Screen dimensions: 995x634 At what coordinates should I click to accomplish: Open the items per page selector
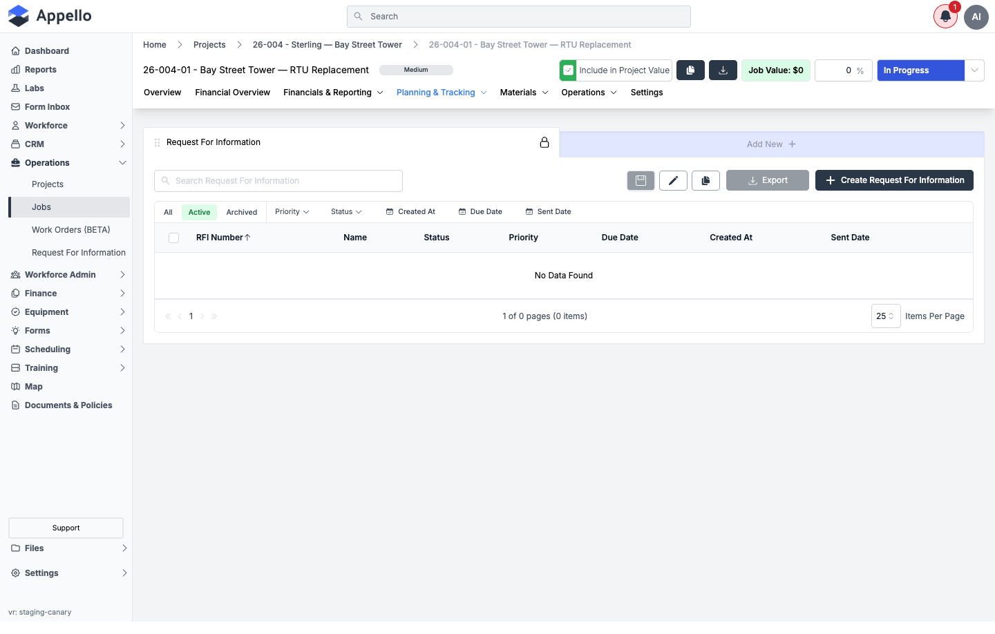click(x=886, y=316)
